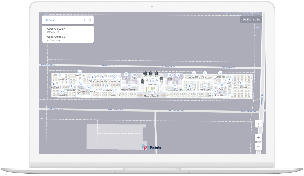Select the Office 225 marker icon
Screen dimensions: 304x176
coord(62,76)
